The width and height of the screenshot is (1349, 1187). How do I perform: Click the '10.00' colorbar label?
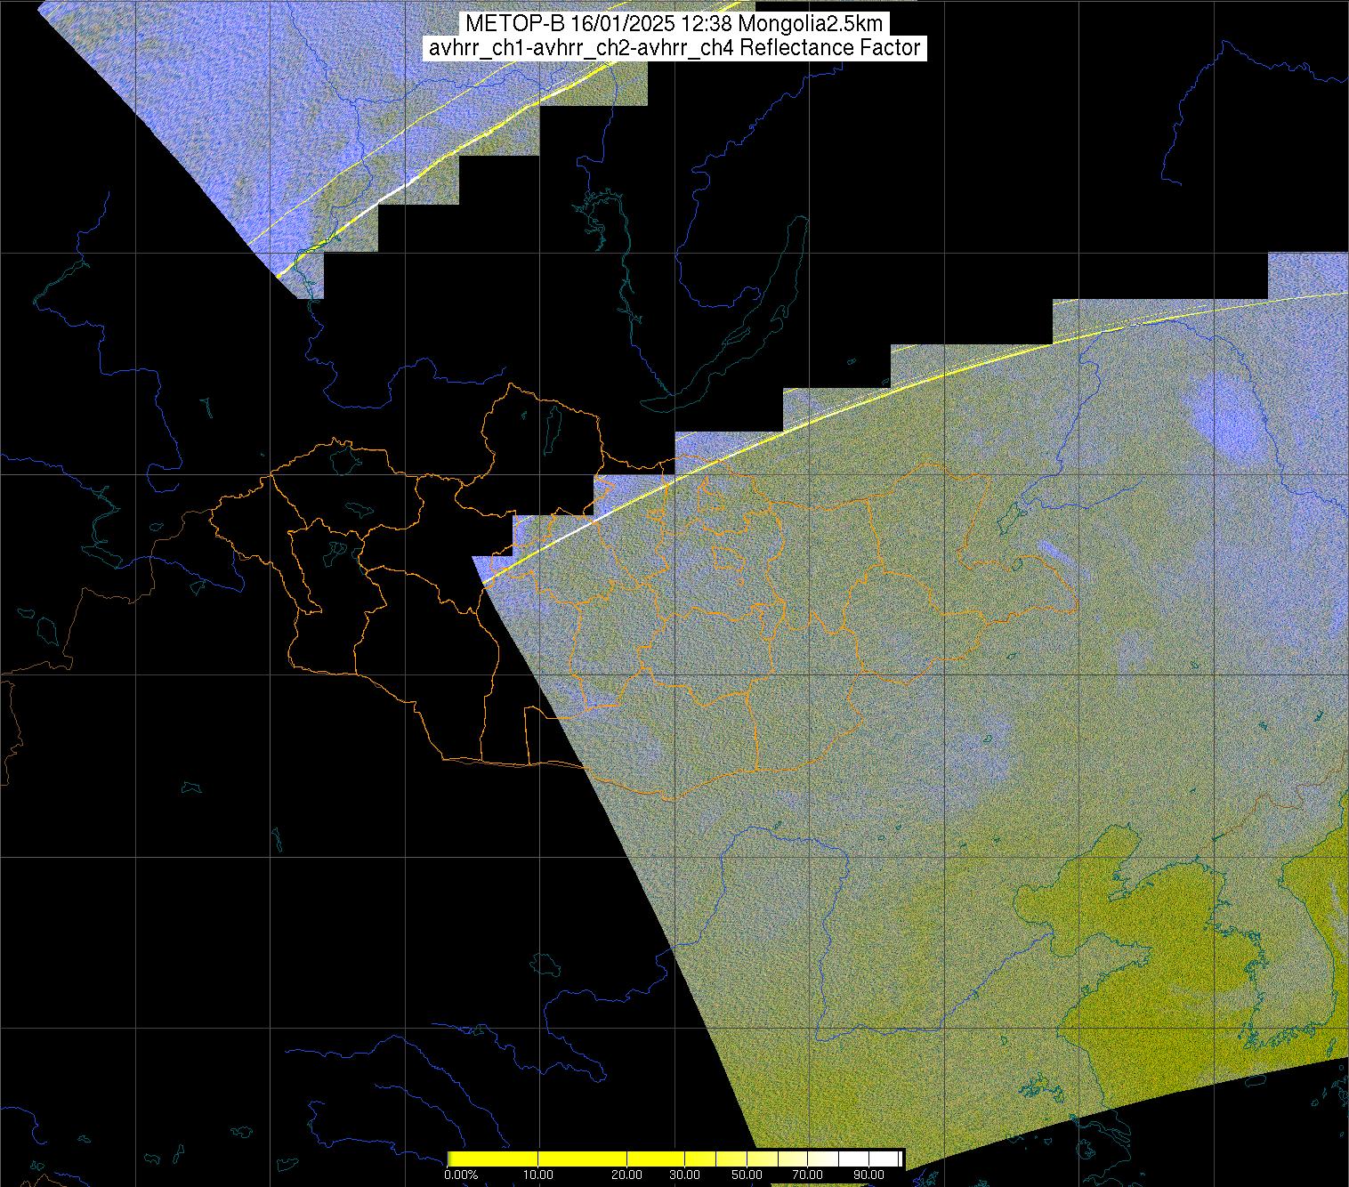click(538, 1175)
